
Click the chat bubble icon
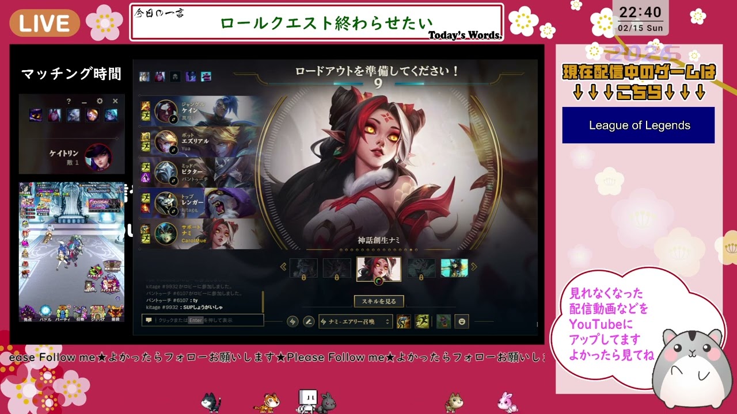149,320
